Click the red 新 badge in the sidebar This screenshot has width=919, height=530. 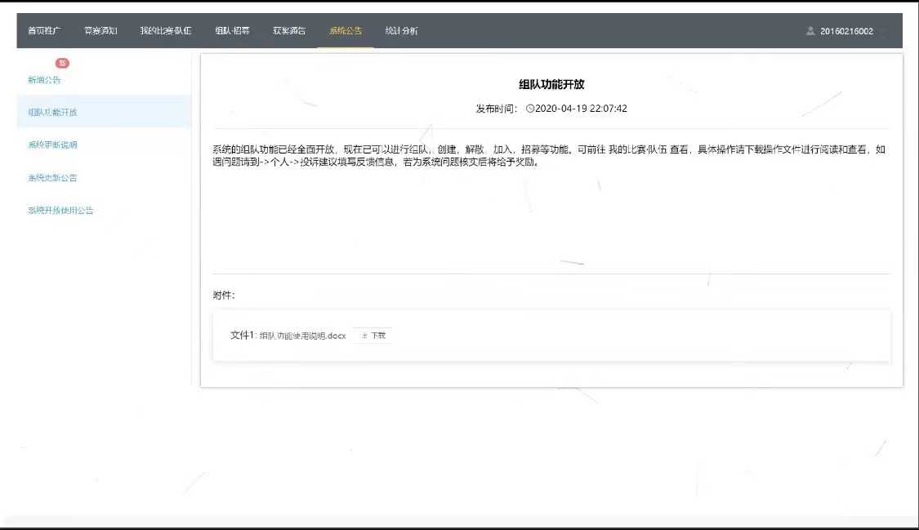(x=62, y=63)
